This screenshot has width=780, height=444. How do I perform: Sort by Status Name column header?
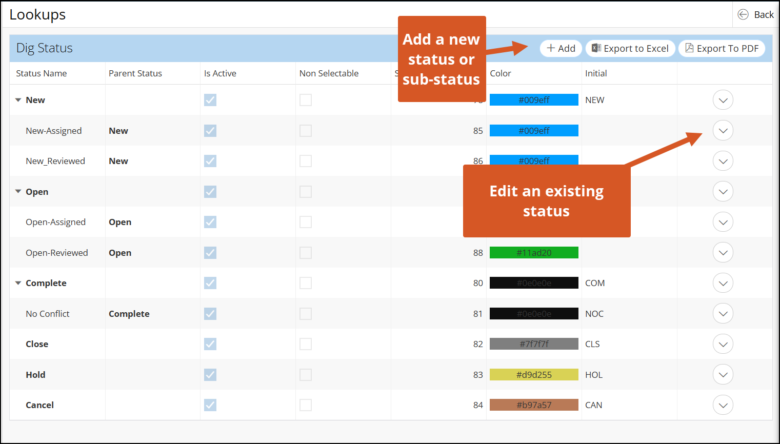point(42,73)
